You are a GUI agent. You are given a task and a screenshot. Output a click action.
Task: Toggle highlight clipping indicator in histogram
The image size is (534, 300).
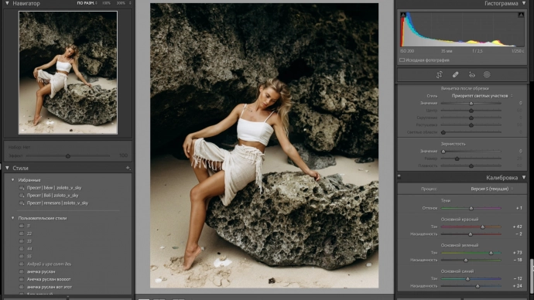click(521, 15)
